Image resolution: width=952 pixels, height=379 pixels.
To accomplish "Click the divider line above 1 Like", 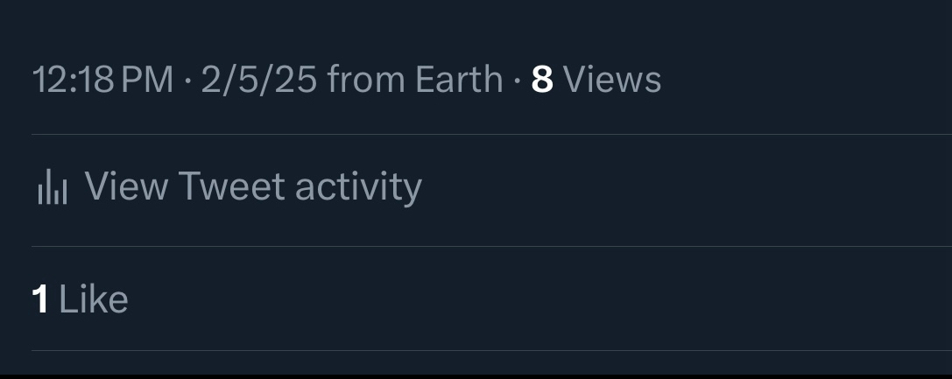I will (x=490, y=247).
